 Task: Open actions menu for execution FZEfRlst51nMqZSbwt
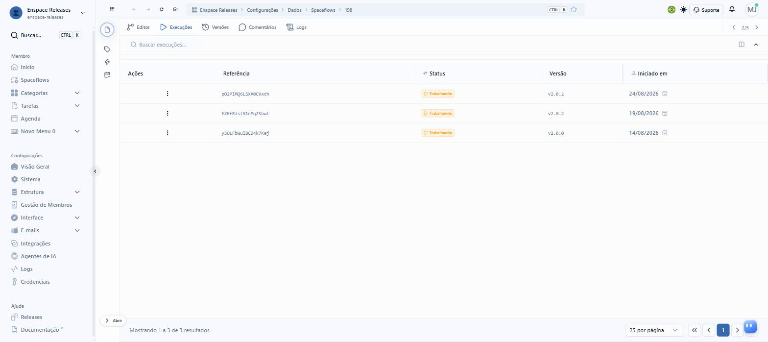(168, 113)
